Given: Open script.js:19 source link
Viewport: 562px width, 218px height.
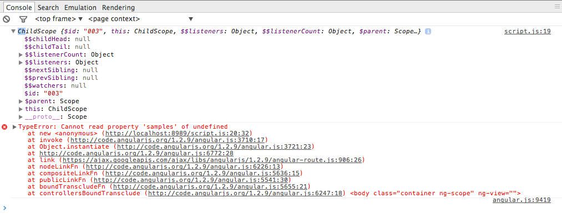Looking at the screenshot, I should click(527, 31).
